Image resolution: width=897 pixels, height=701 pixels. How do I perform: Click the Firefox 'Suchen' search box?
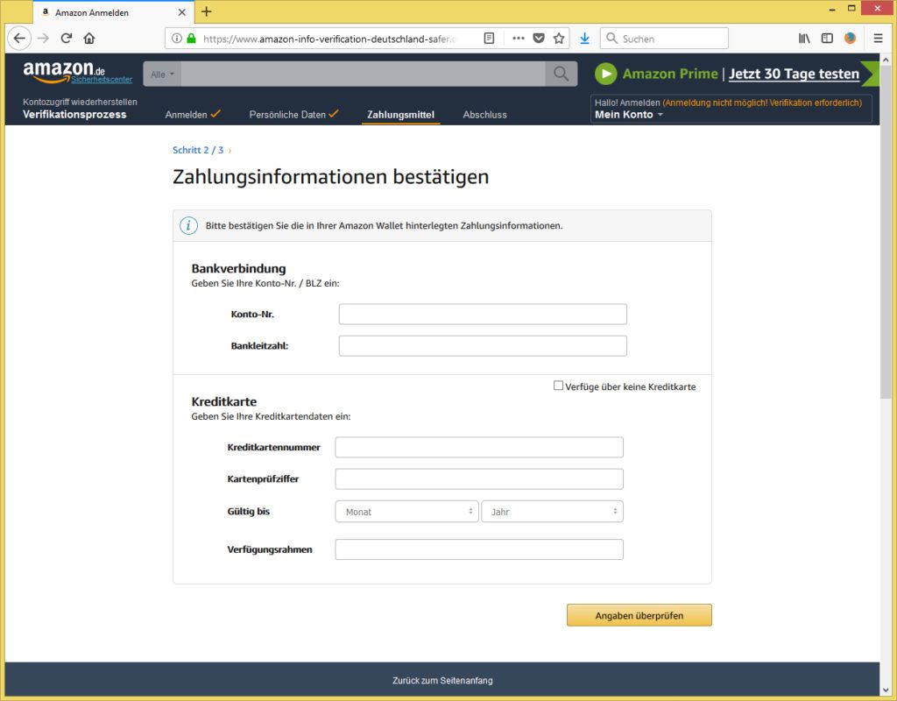pyautogui.click(x=664, y=39)
